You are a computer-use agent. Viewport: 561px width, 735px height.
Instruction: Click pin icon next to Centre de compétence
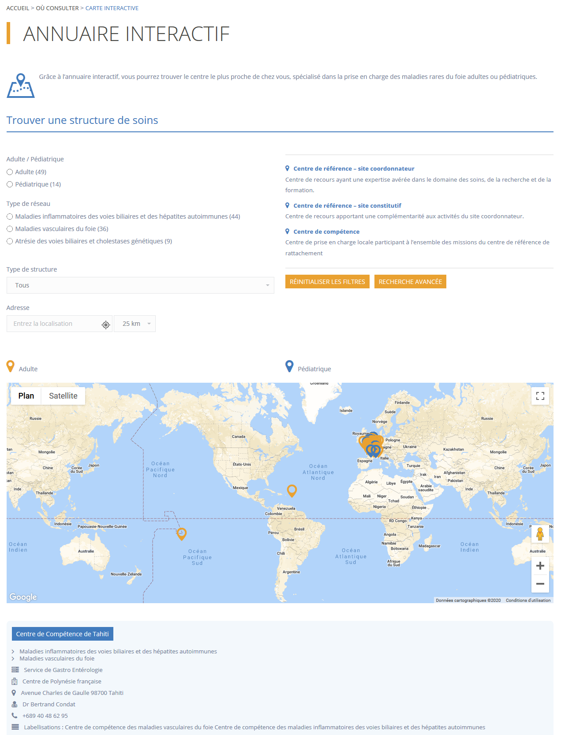coord(287,231)
